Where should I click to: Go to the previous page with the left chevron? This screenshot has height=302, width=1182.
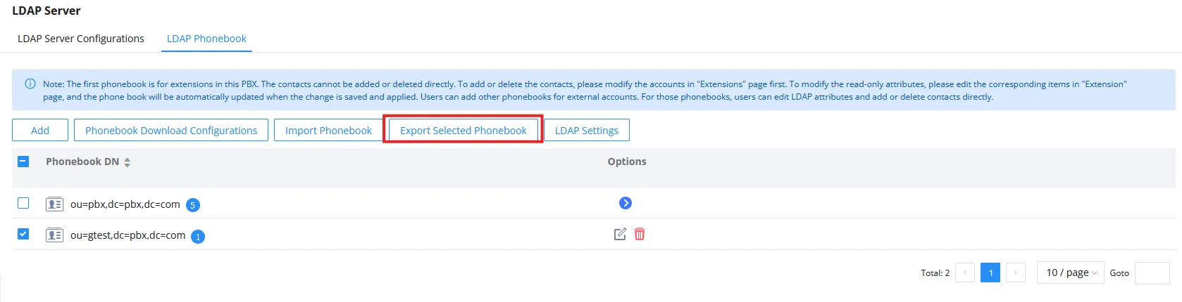click(965, 273)
